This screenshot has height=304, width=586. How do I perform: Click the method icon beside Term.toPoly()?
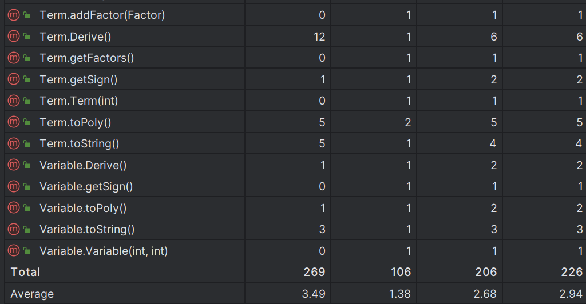(14, 122)
